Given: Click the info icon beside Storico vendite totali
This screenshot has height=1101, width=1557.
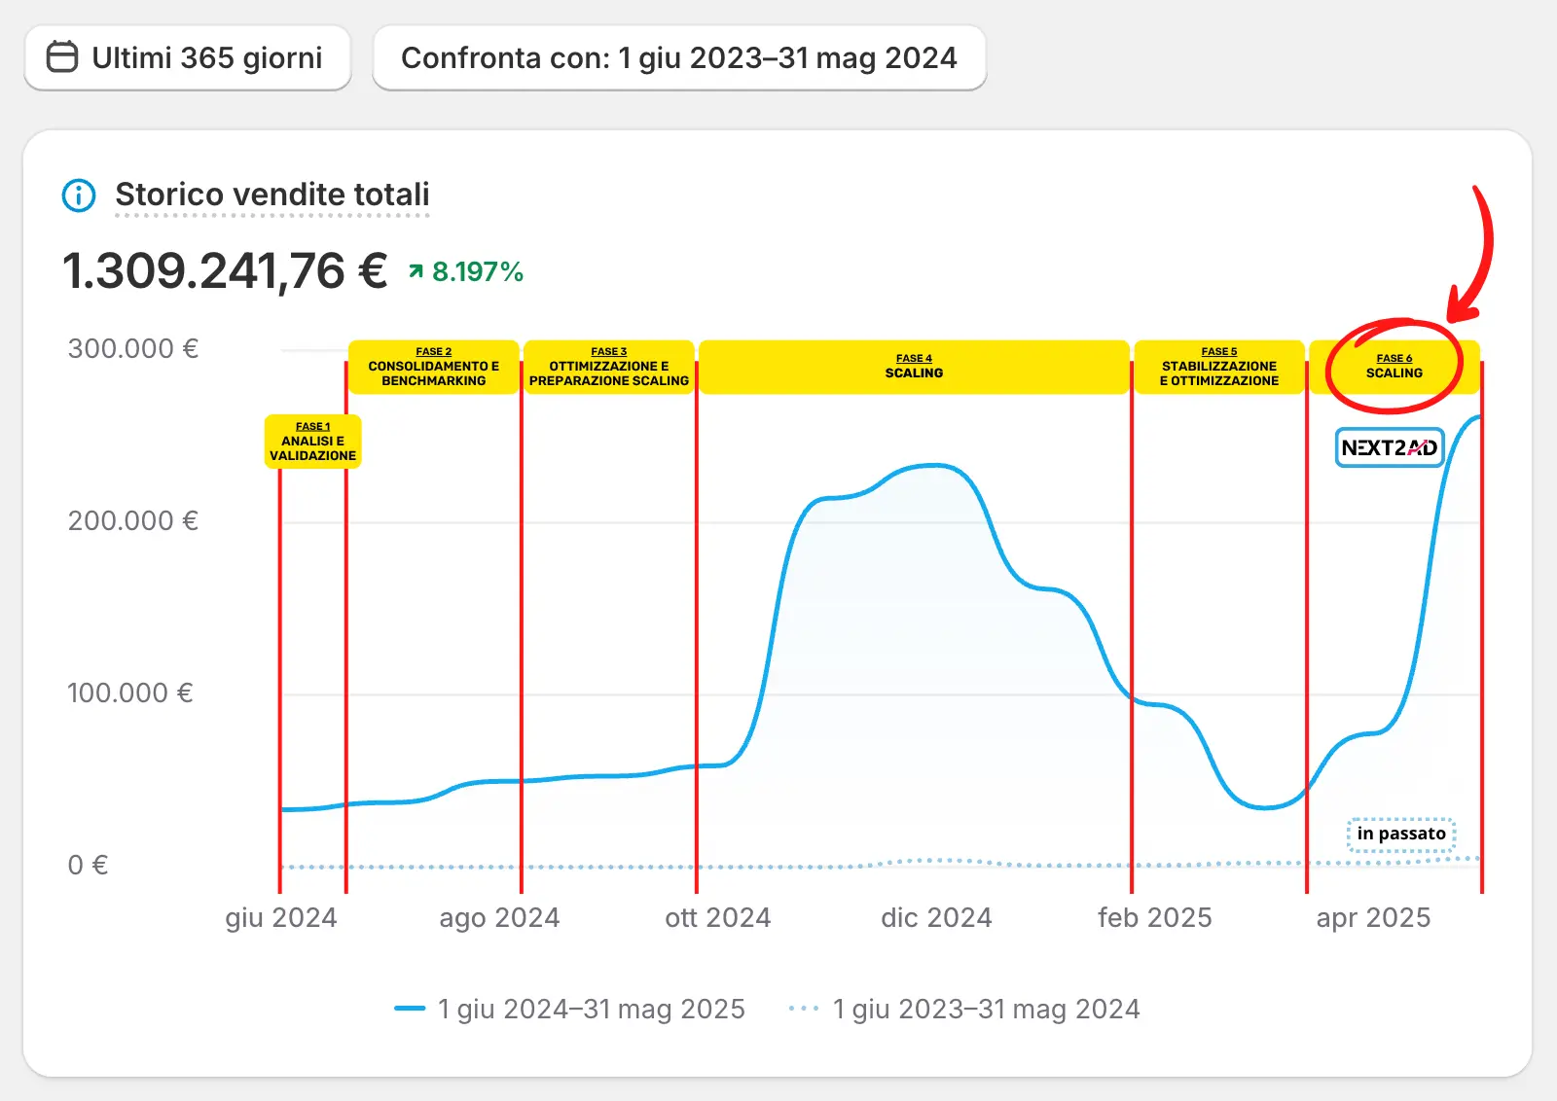Looking at the screenshot, I should click(x=79, y=195).
